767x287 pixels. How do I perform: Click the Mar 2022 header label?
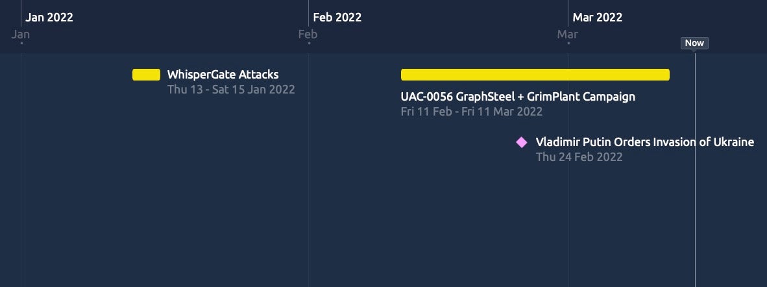(597, 18)
